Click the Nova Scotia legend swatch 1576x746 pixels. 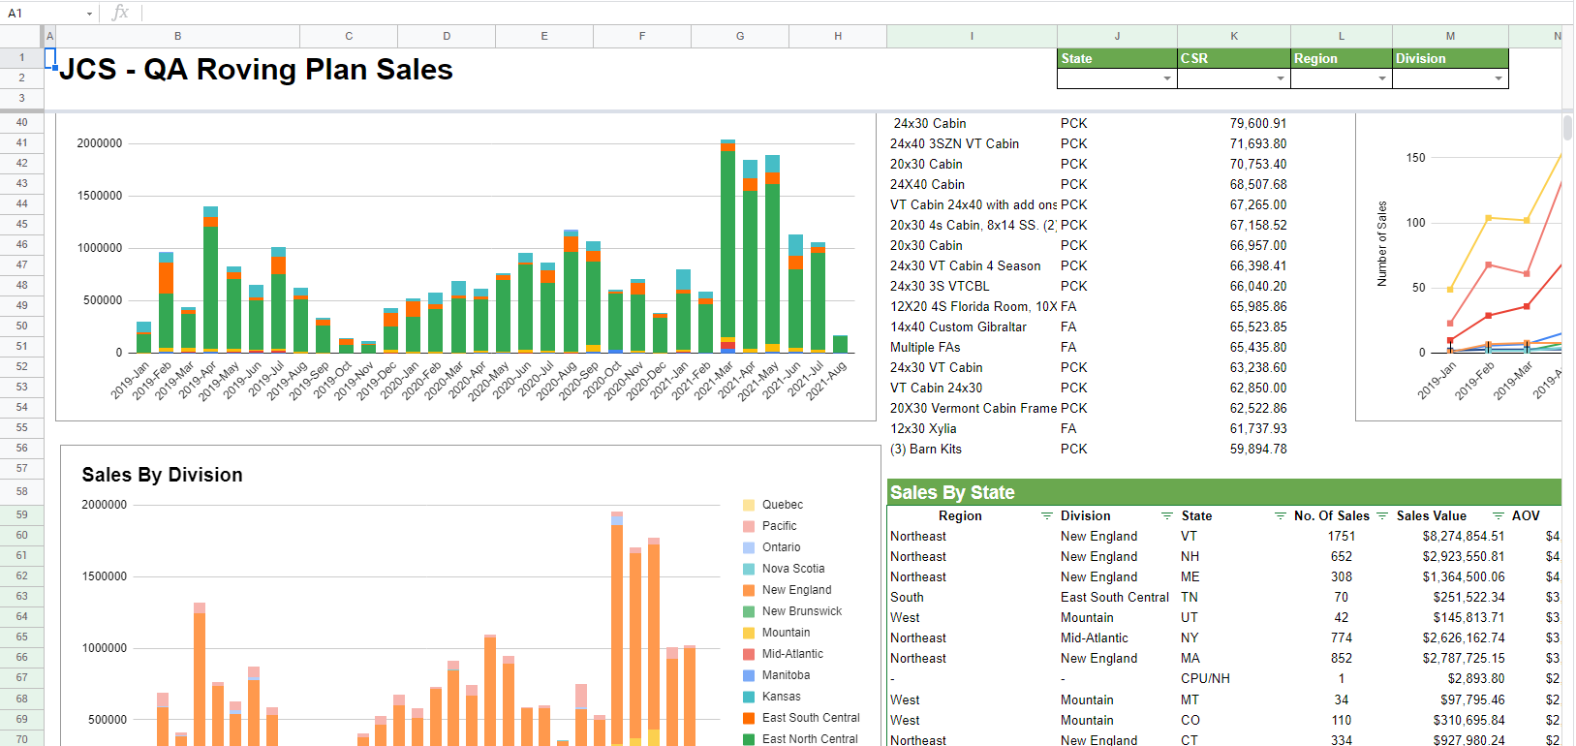pos(749,569)
